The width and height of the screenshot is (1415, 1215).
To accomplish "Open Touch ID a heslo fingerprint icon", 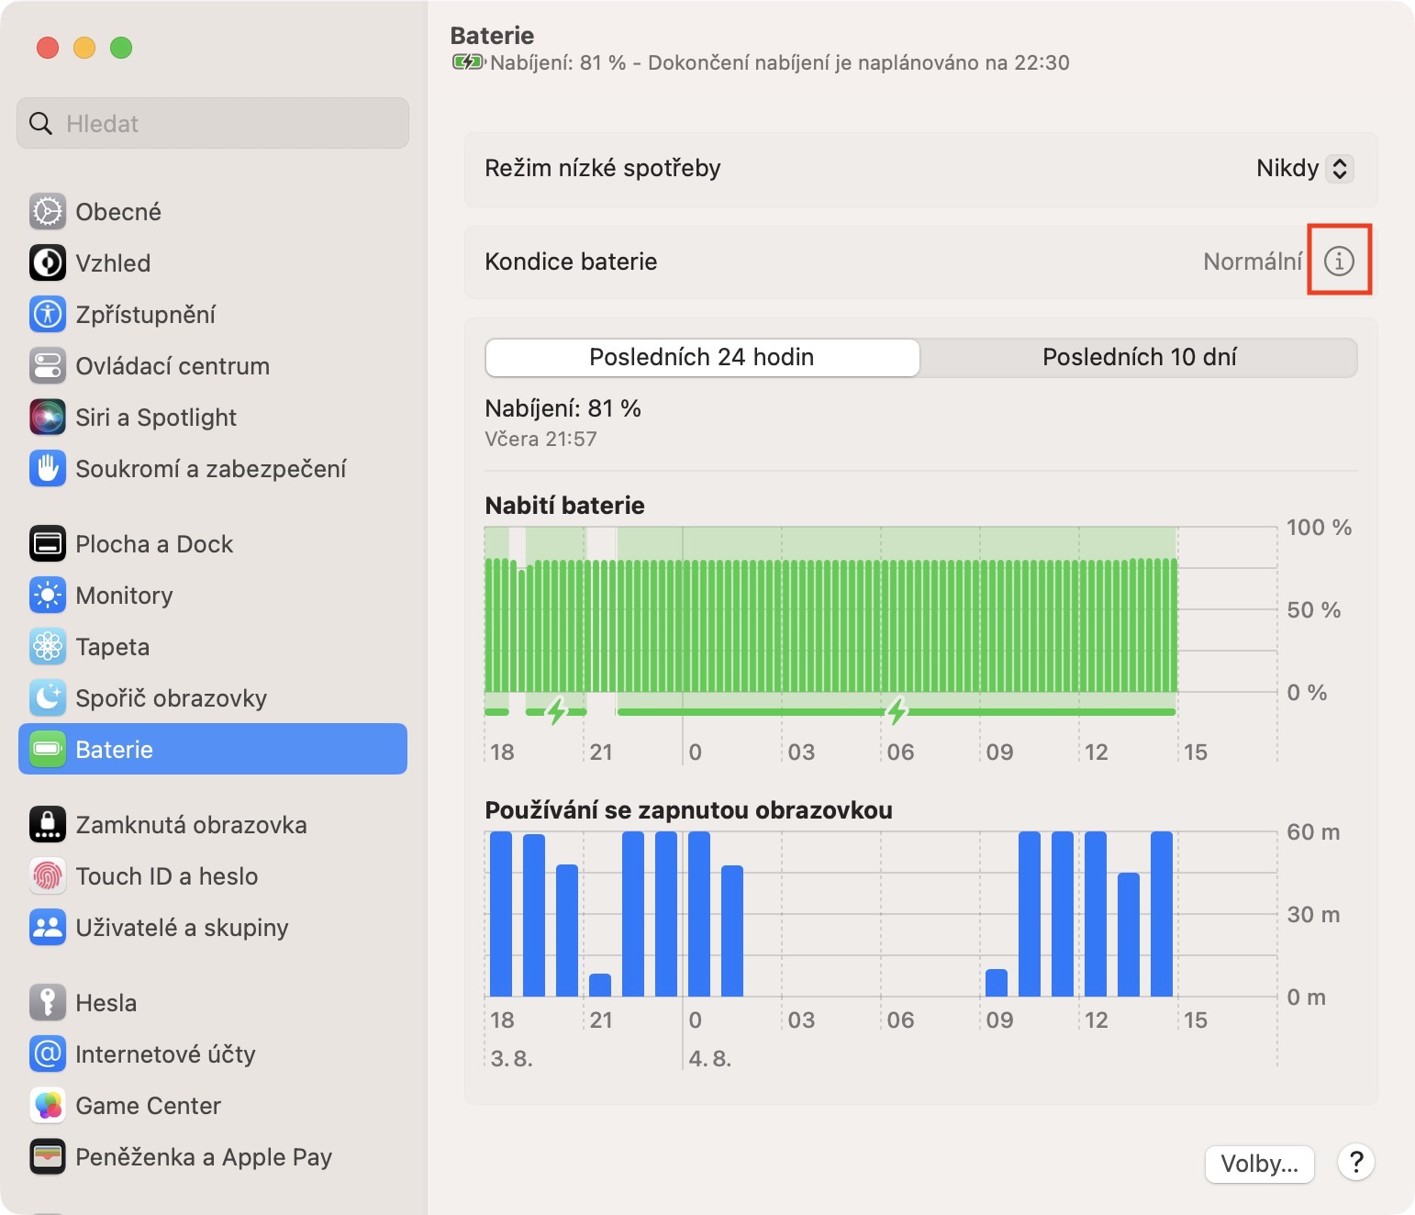I will [48, 876].
